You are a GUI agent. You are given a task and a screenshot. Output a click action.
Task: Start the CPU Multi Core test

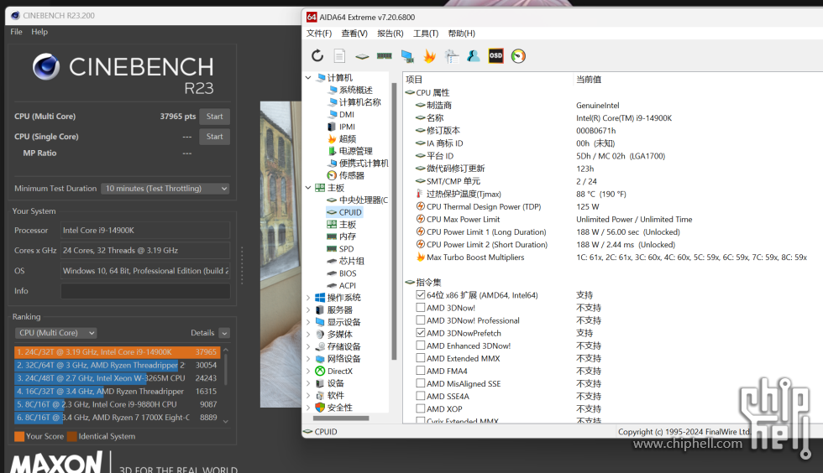pyautogui.click(x=214, y=117)
